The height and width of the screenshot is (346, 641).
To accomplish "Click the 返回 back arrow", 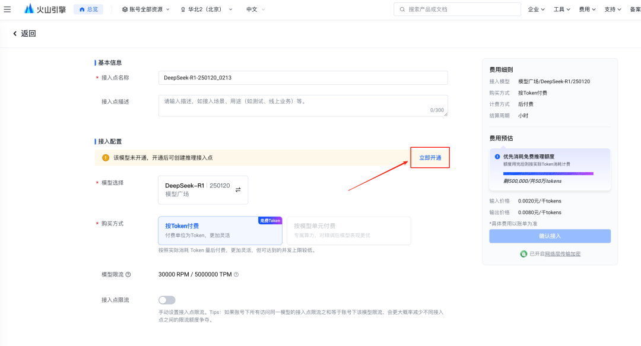I will [x=15, y=34].
